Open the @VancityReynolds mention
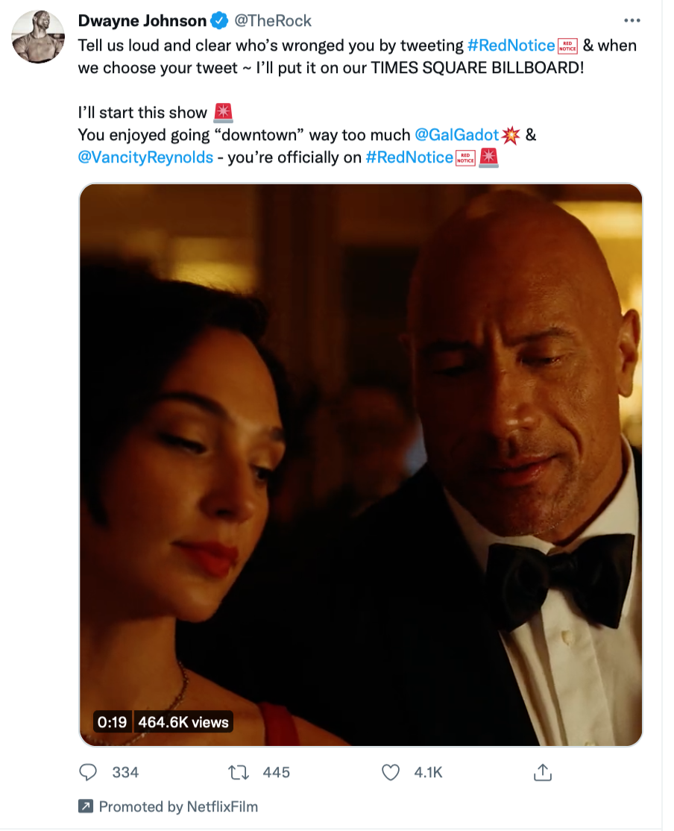 click(x=145, y=157)
